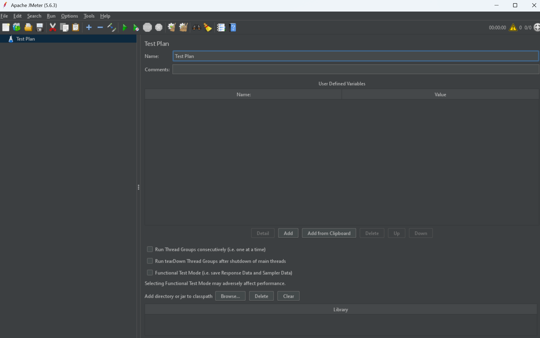Screen dimensions: 540x338
Task: Expand all with the plus icon
Action: [89, 27]
